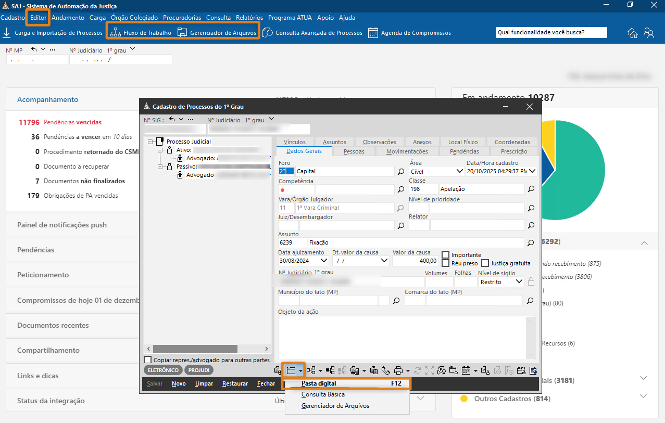Click the printer icon in dialog toolbar

click(399, 370)
